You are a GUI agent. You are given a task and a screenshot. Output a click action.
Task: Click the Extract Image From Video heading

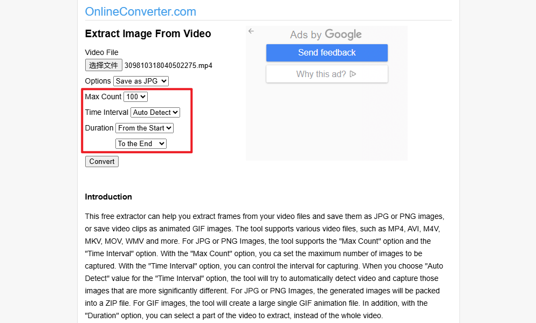pos(148,33)
